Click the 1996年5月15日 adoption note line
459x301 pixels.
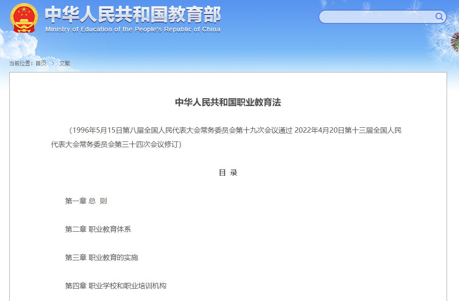pyautogui.click(x=235, y=130)
